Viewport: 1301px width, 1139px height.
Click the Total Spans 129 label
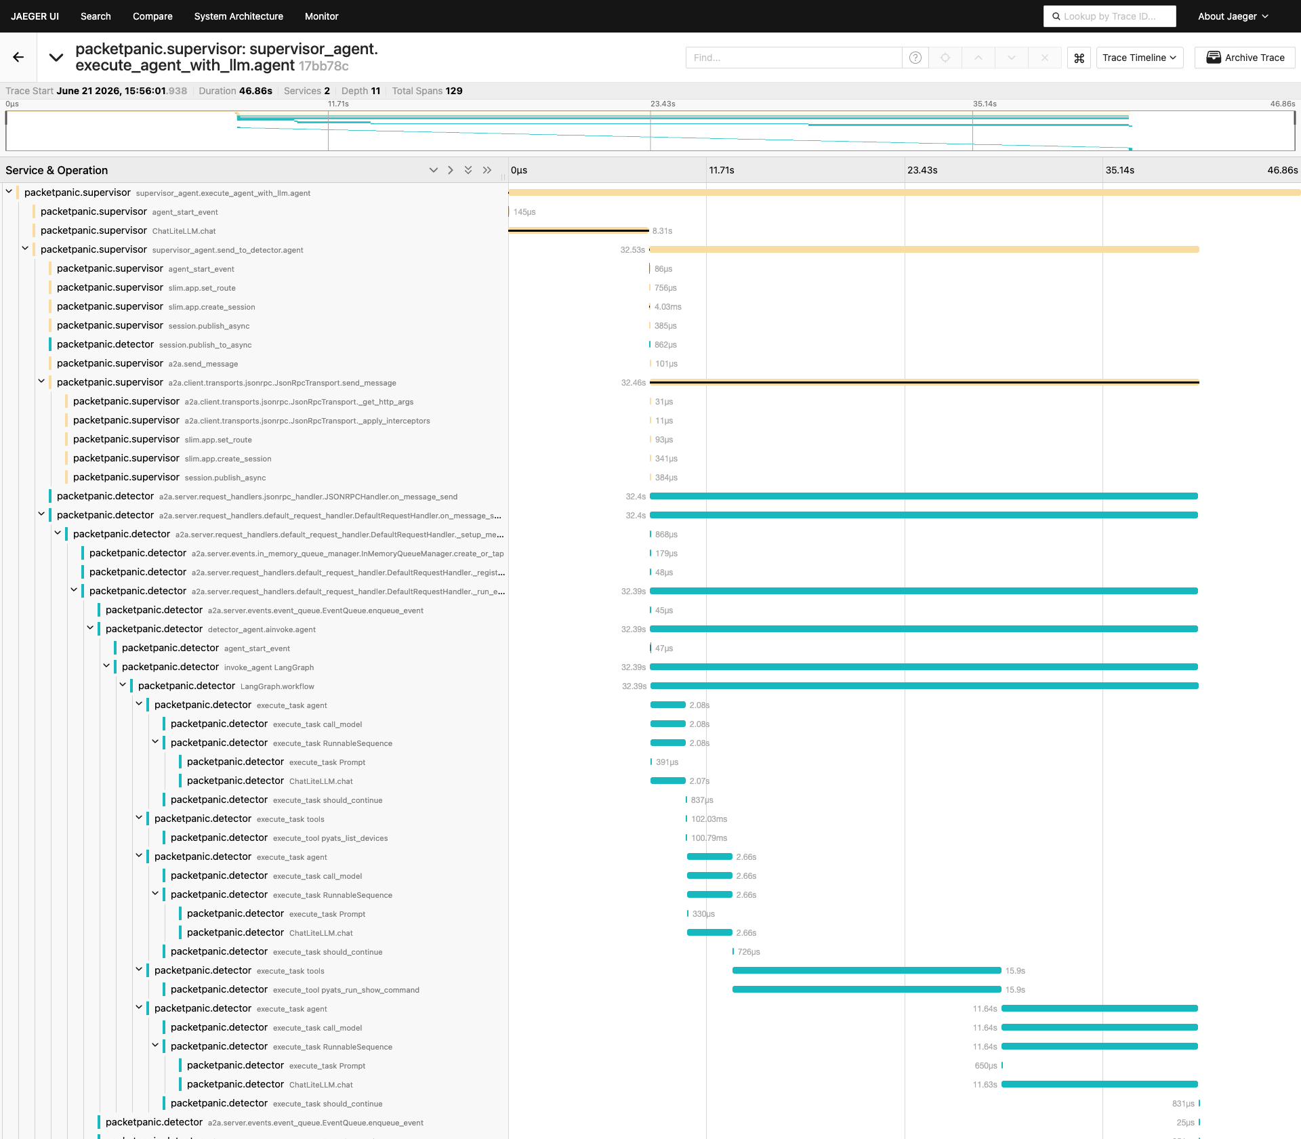click(427, 91)
